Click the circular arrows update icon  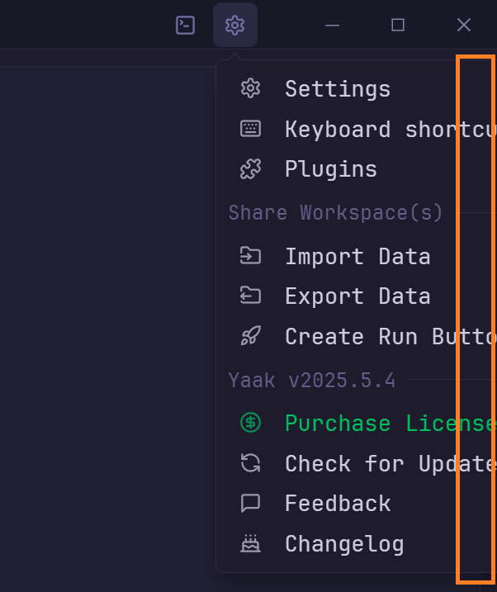pos(250,463)
